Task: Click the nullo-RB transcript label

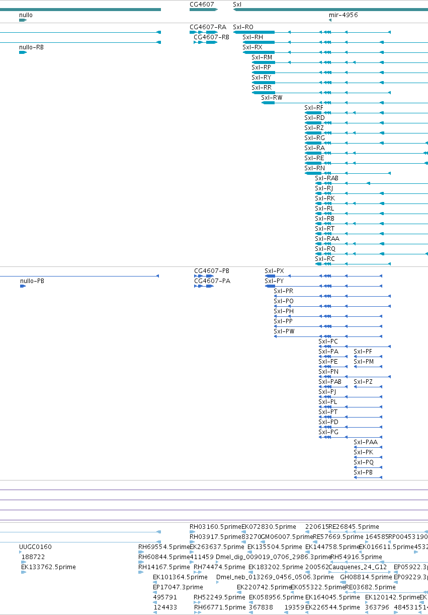Action: tap(31, 47)
